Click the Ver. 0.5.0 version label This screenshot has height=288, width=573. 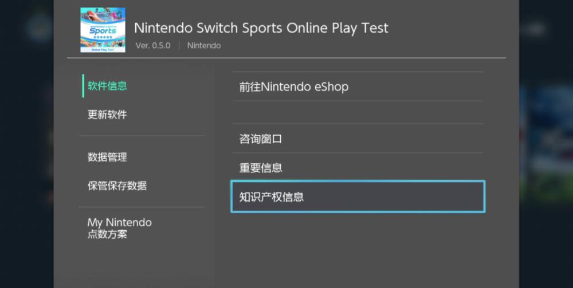point(153,46)
